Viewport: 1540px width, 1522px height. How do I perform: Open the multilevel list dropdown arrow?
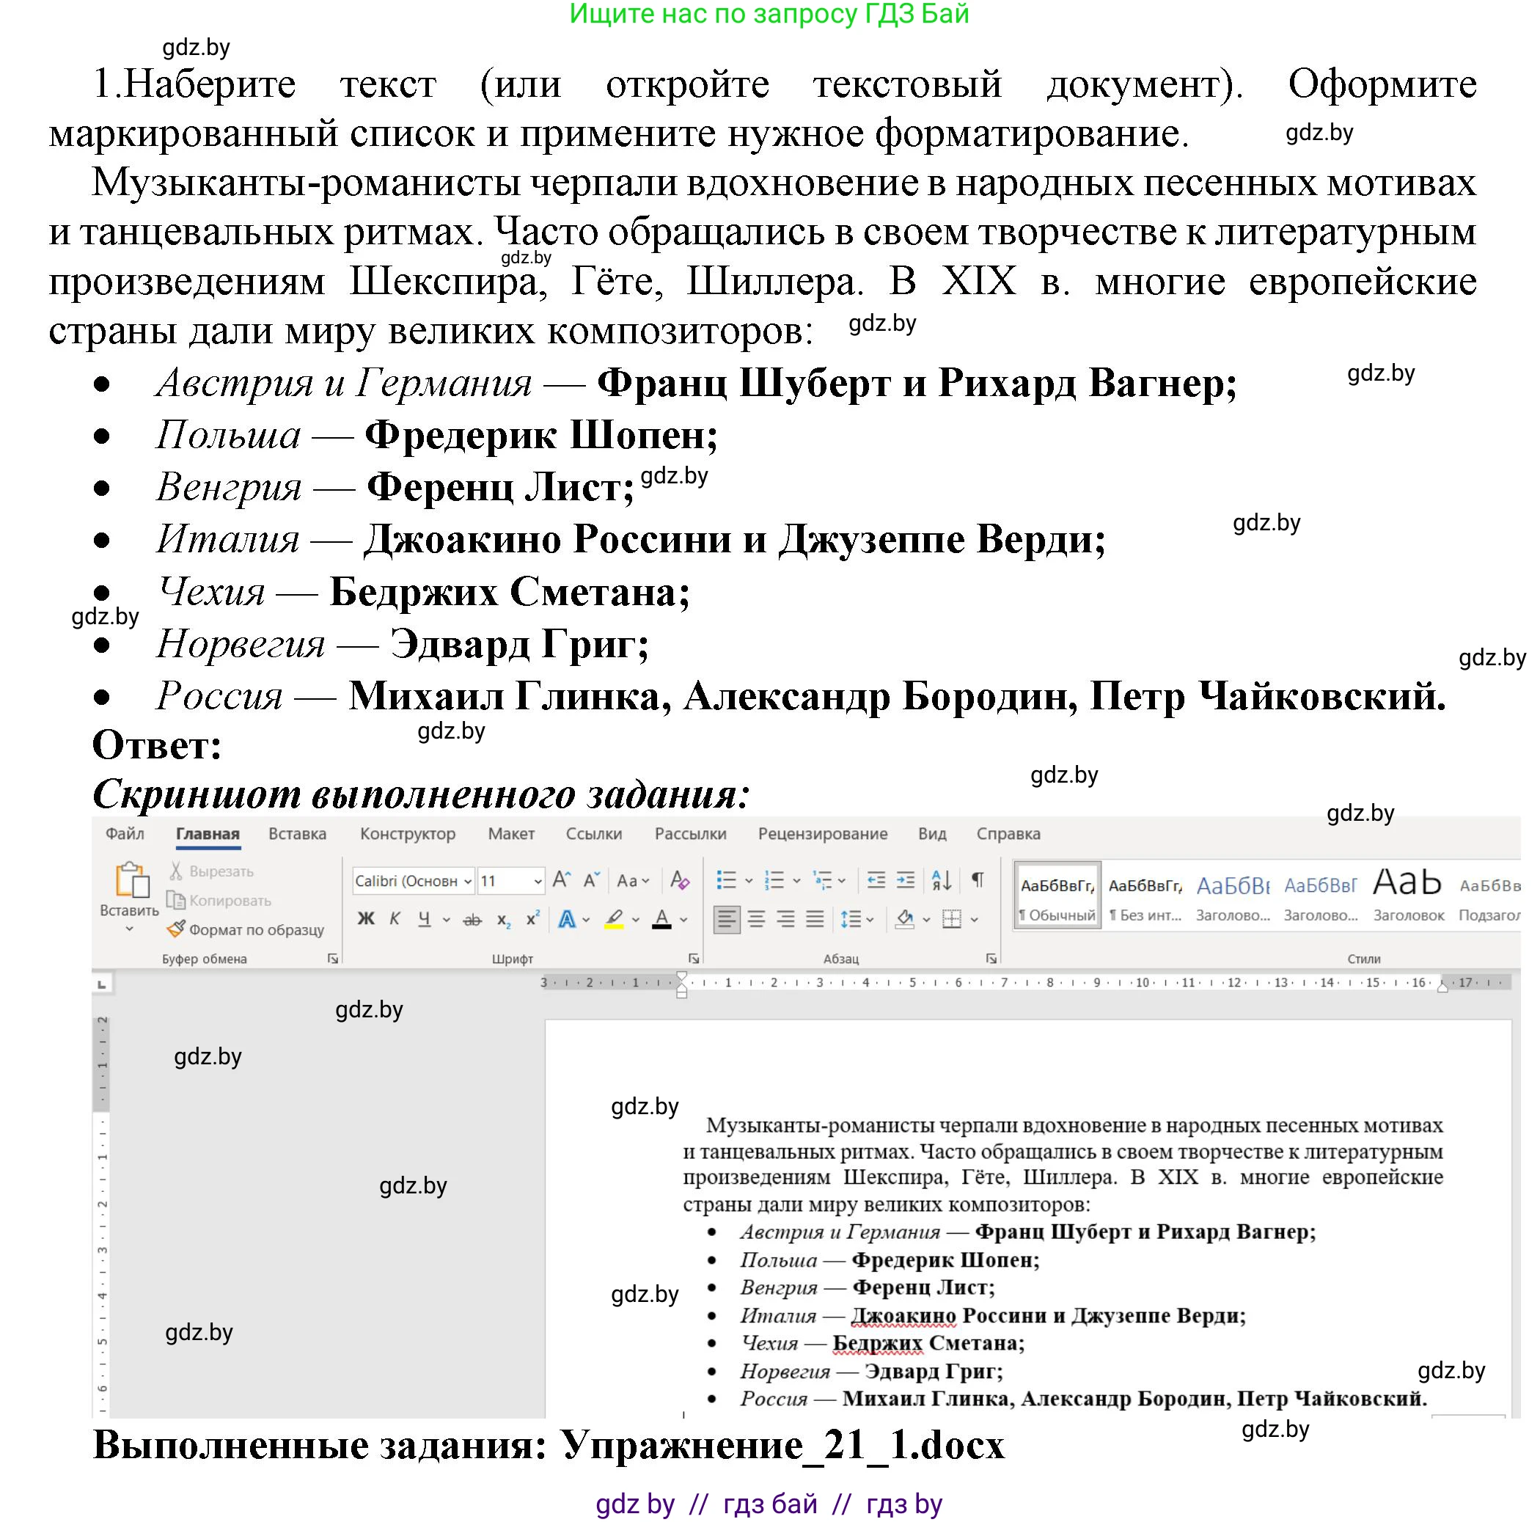point(842,881)
